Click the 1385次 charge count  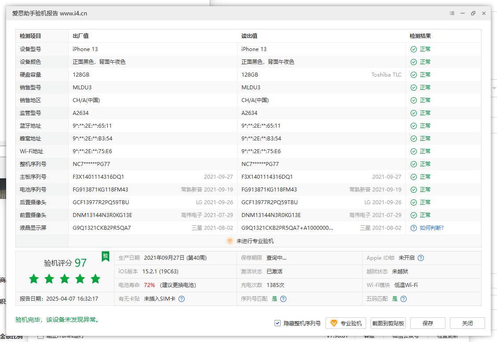coord(275,285)
